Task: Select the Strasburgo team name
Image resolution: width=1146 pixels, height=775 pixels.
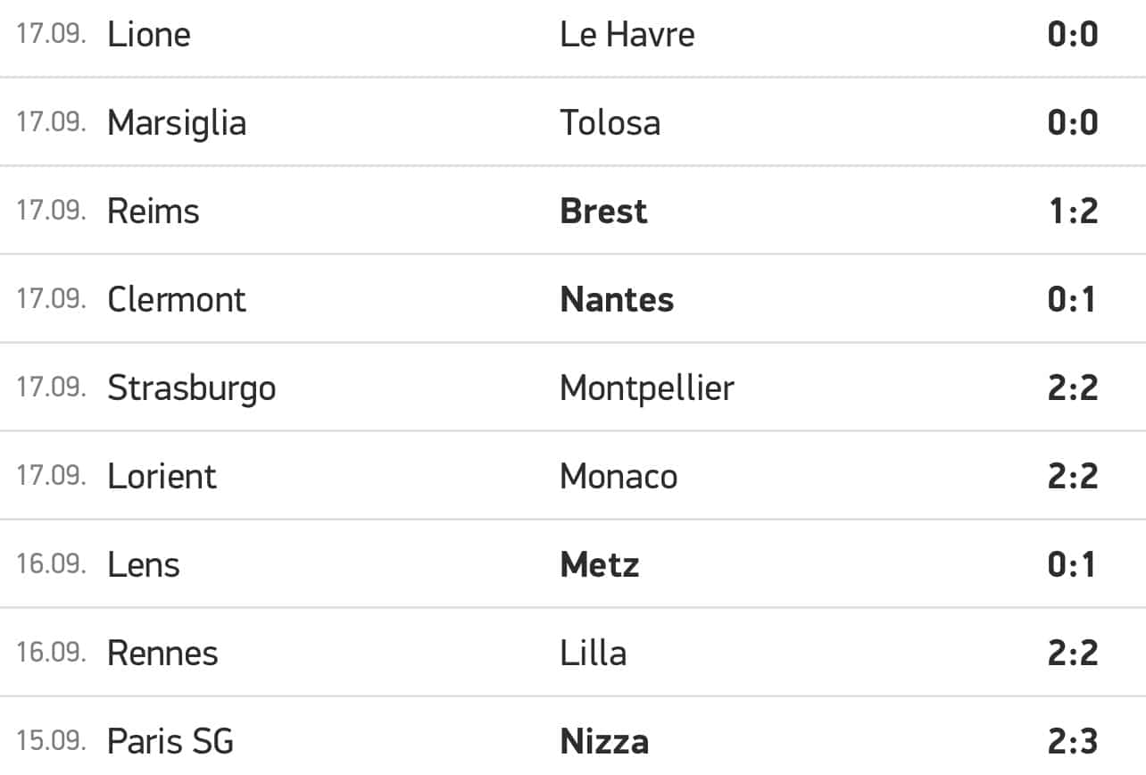Action: pos(192,388)
